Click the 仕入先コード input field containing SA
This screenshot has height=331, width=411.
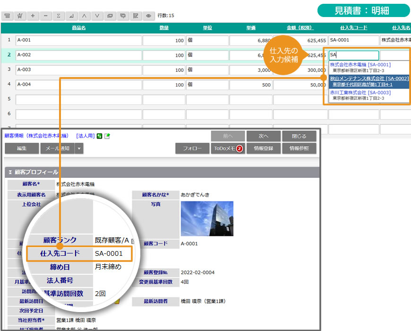(353, 55)
